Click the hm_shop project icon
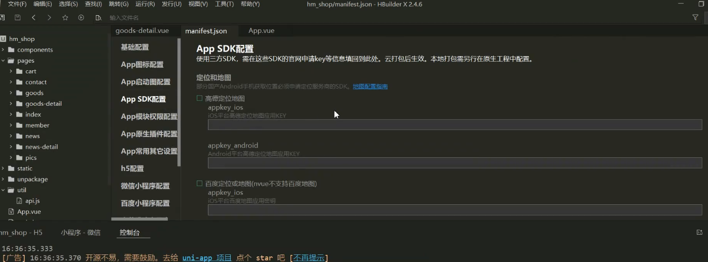The width and height of the screenshot is (708, 262). coord(3,39)
